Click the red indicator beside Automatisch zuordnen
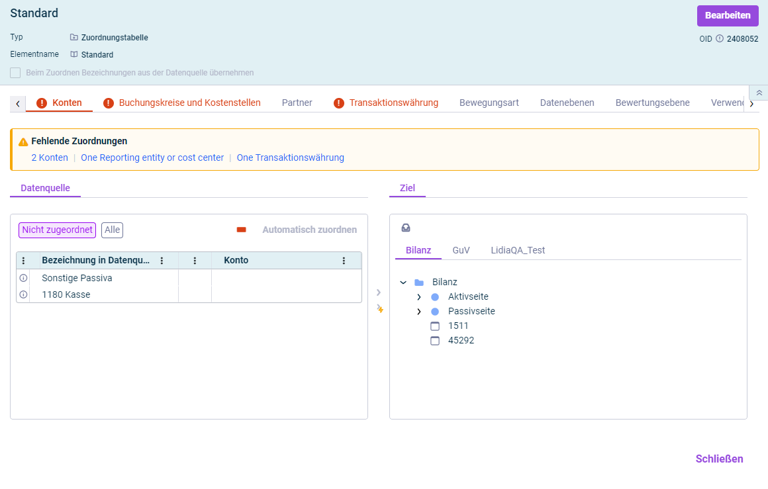Viewport: 768px width, 489px height. pos(241,230)
